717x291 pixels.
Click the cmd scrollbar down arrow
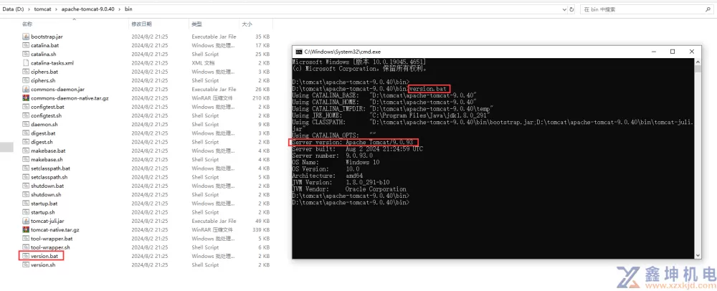(698, 255)
